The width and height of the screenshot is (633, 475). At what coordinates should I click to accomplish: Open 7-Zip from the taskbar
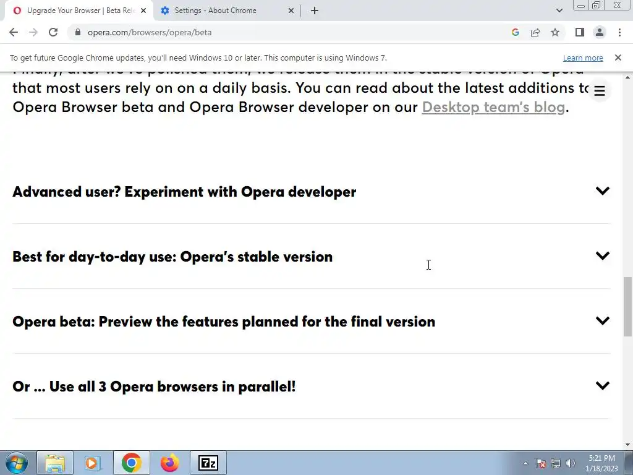click(x=208, y=463)
